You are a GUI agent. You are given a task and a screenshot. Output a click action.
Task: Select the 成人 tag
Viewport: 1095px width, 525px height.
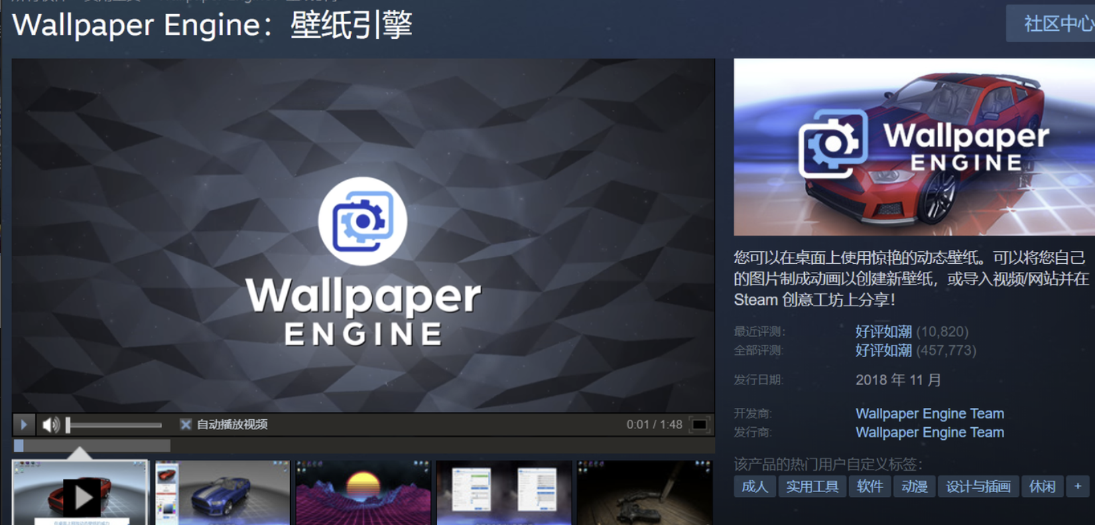[x=755, y=487]
